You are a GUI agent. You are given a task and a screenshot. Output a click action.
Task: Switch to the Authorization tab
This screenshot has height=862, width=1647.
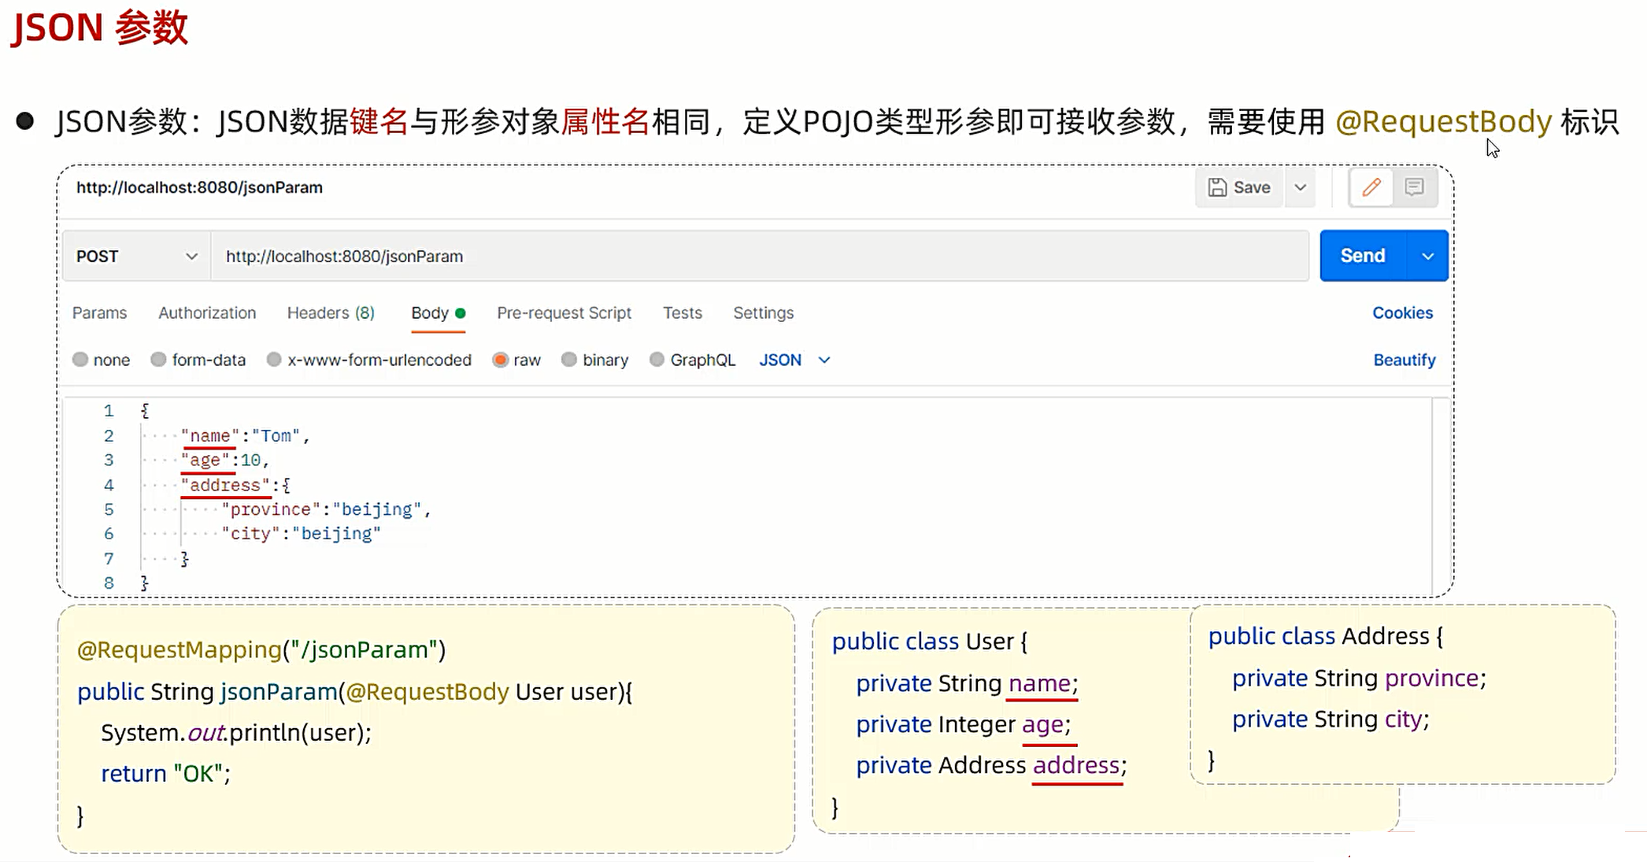[x=207, y=313]
